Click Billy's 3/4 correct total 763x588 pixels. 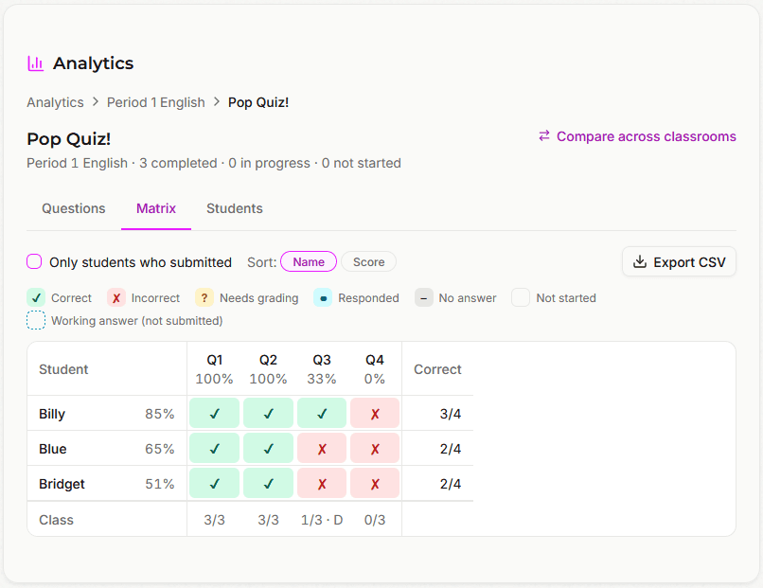pos(450,414)
